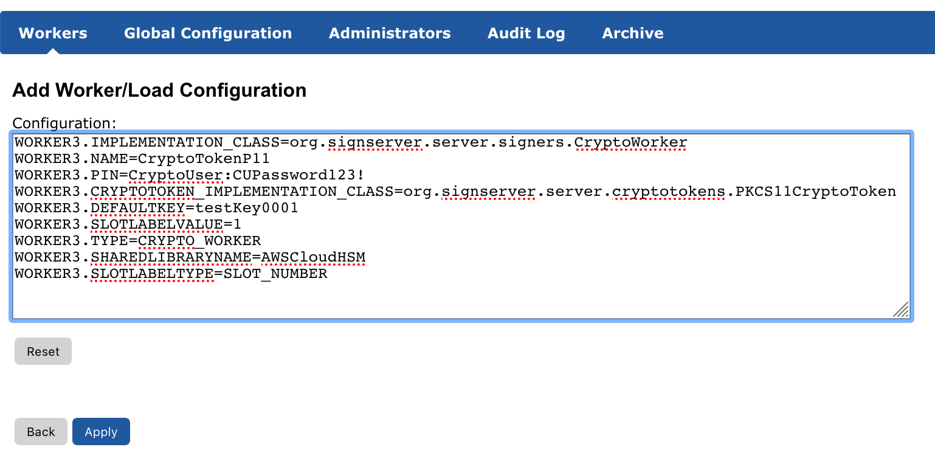Place cursor on the SHAREDLIBRARYNAME=AWSCloudHSM line
Image resolution: width=935 pixels, height=461 pixels.
(190, 258)
